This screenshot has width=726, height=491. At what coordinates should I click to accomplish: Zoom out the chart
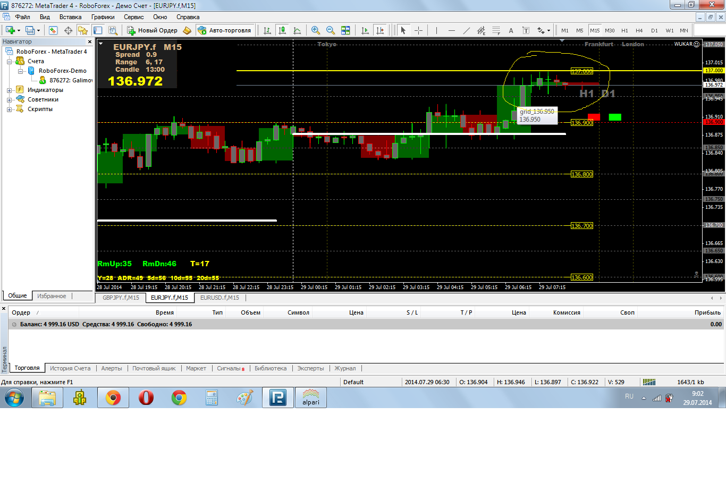coord(331,30)
